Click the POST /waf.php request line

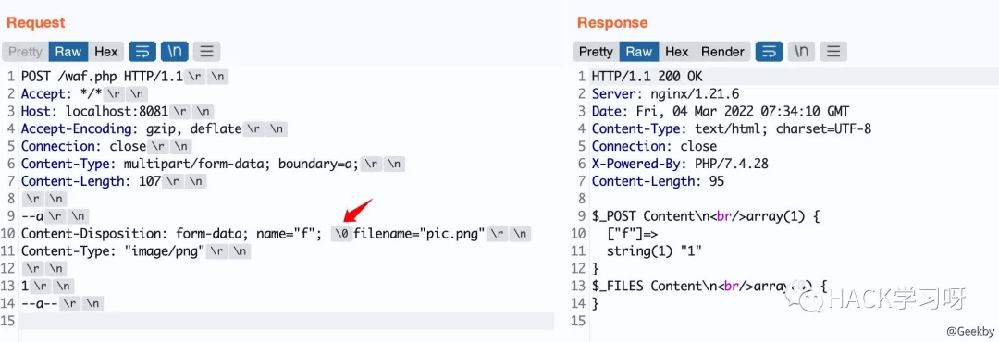(x=102, y=77)
